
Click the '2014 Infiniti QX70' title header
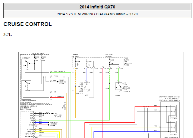click(x=97, y=7)
